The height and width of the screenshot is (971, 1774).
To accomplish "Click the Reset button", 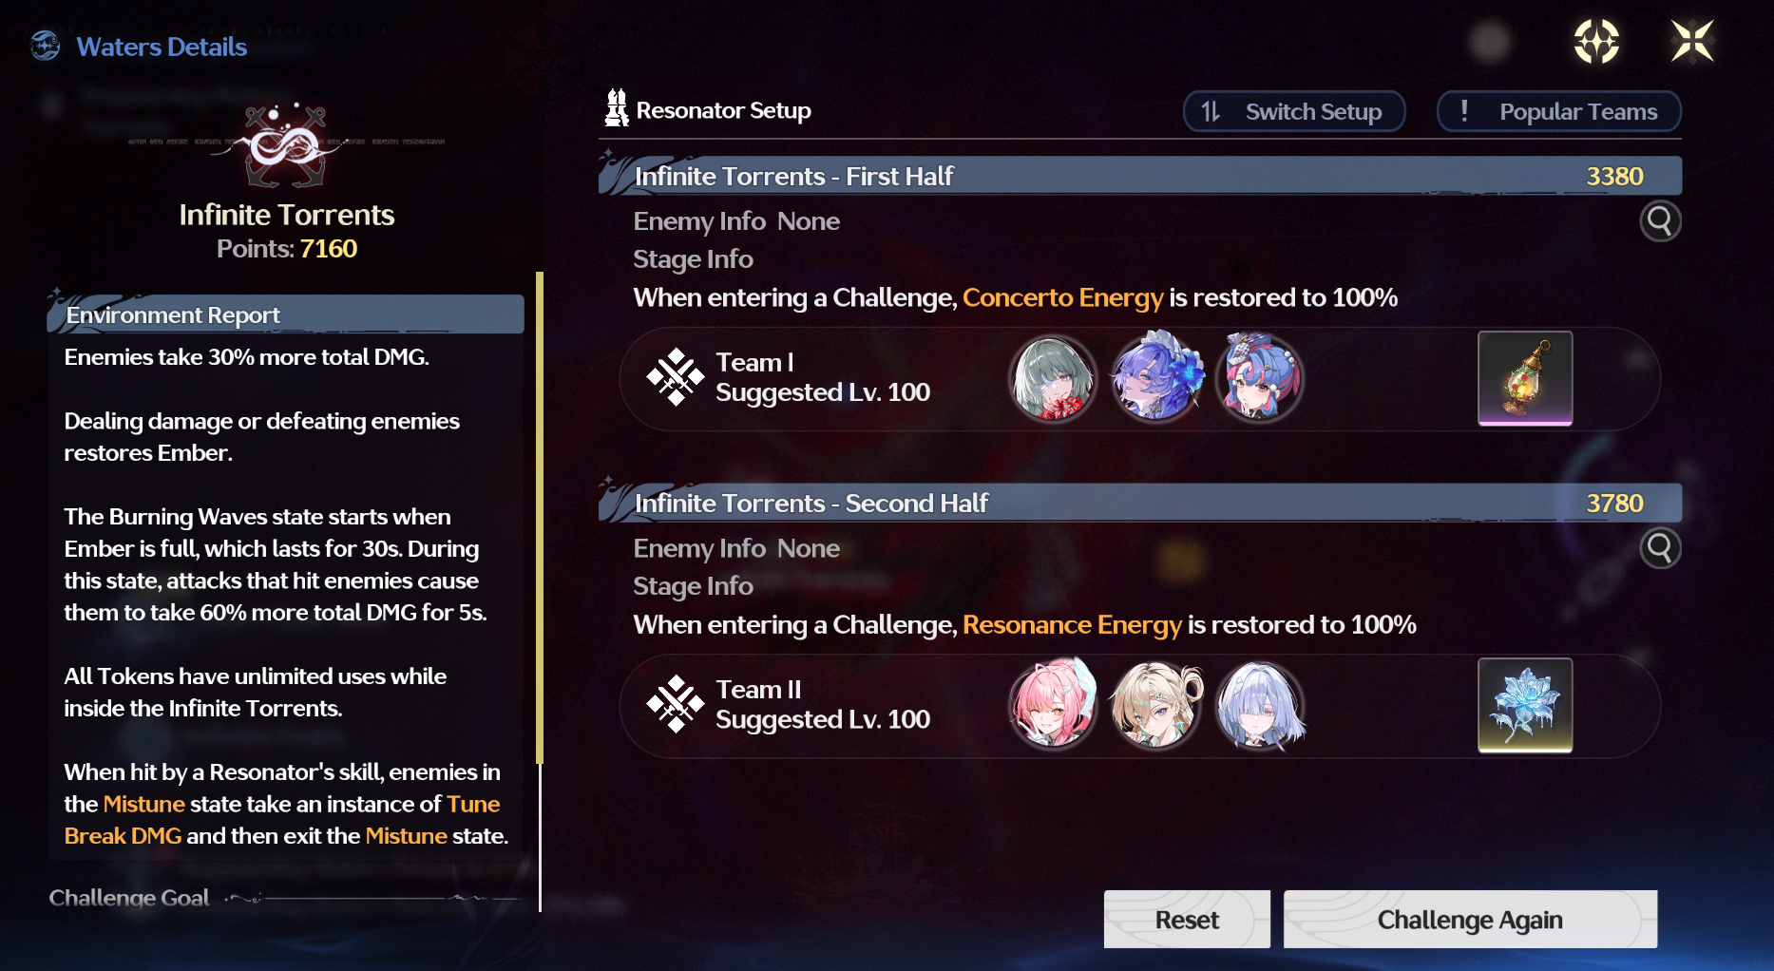I will click(1187, 920).
